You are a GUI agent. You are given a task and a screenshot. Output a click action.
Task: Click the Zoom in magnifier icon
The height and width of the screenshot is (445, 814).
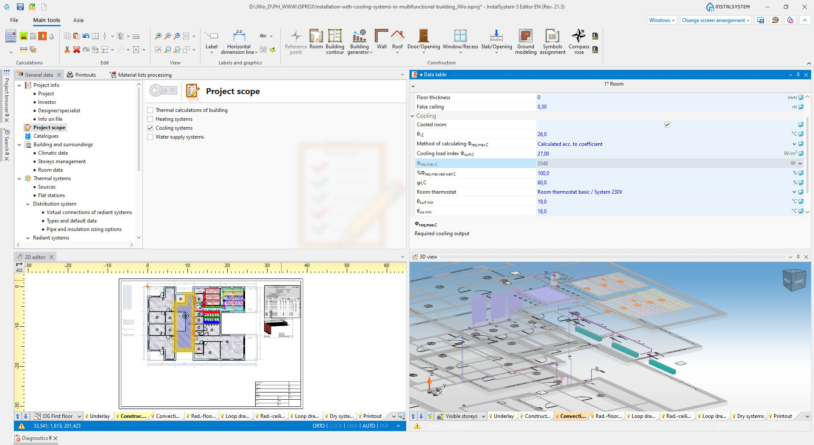pyautogui.click(x=158, y=36)
